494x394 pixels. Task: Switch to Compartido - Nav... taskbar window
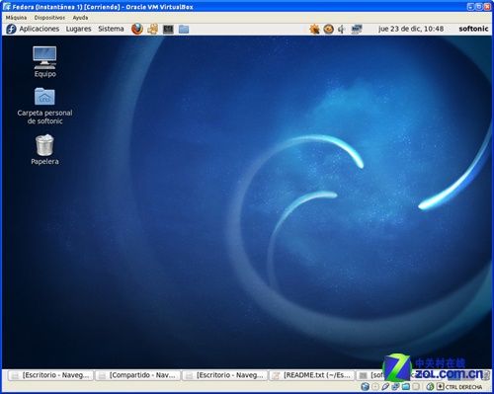(137, 375)
